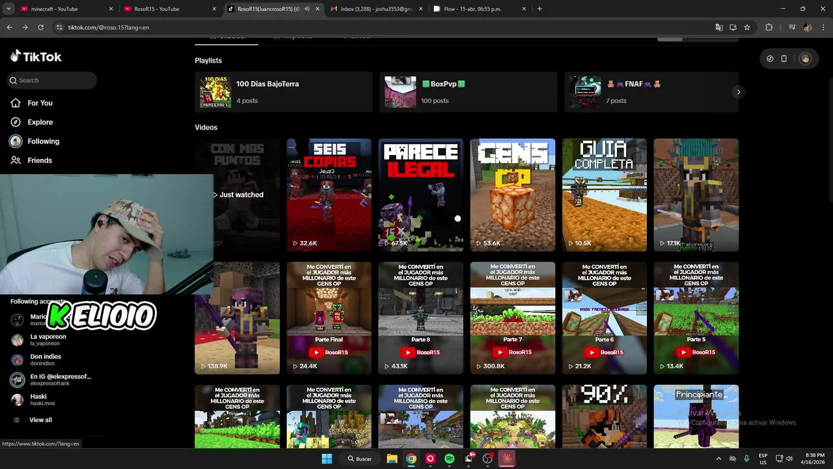
Task: Open the browser extensions menu
Action: (769, 27)
